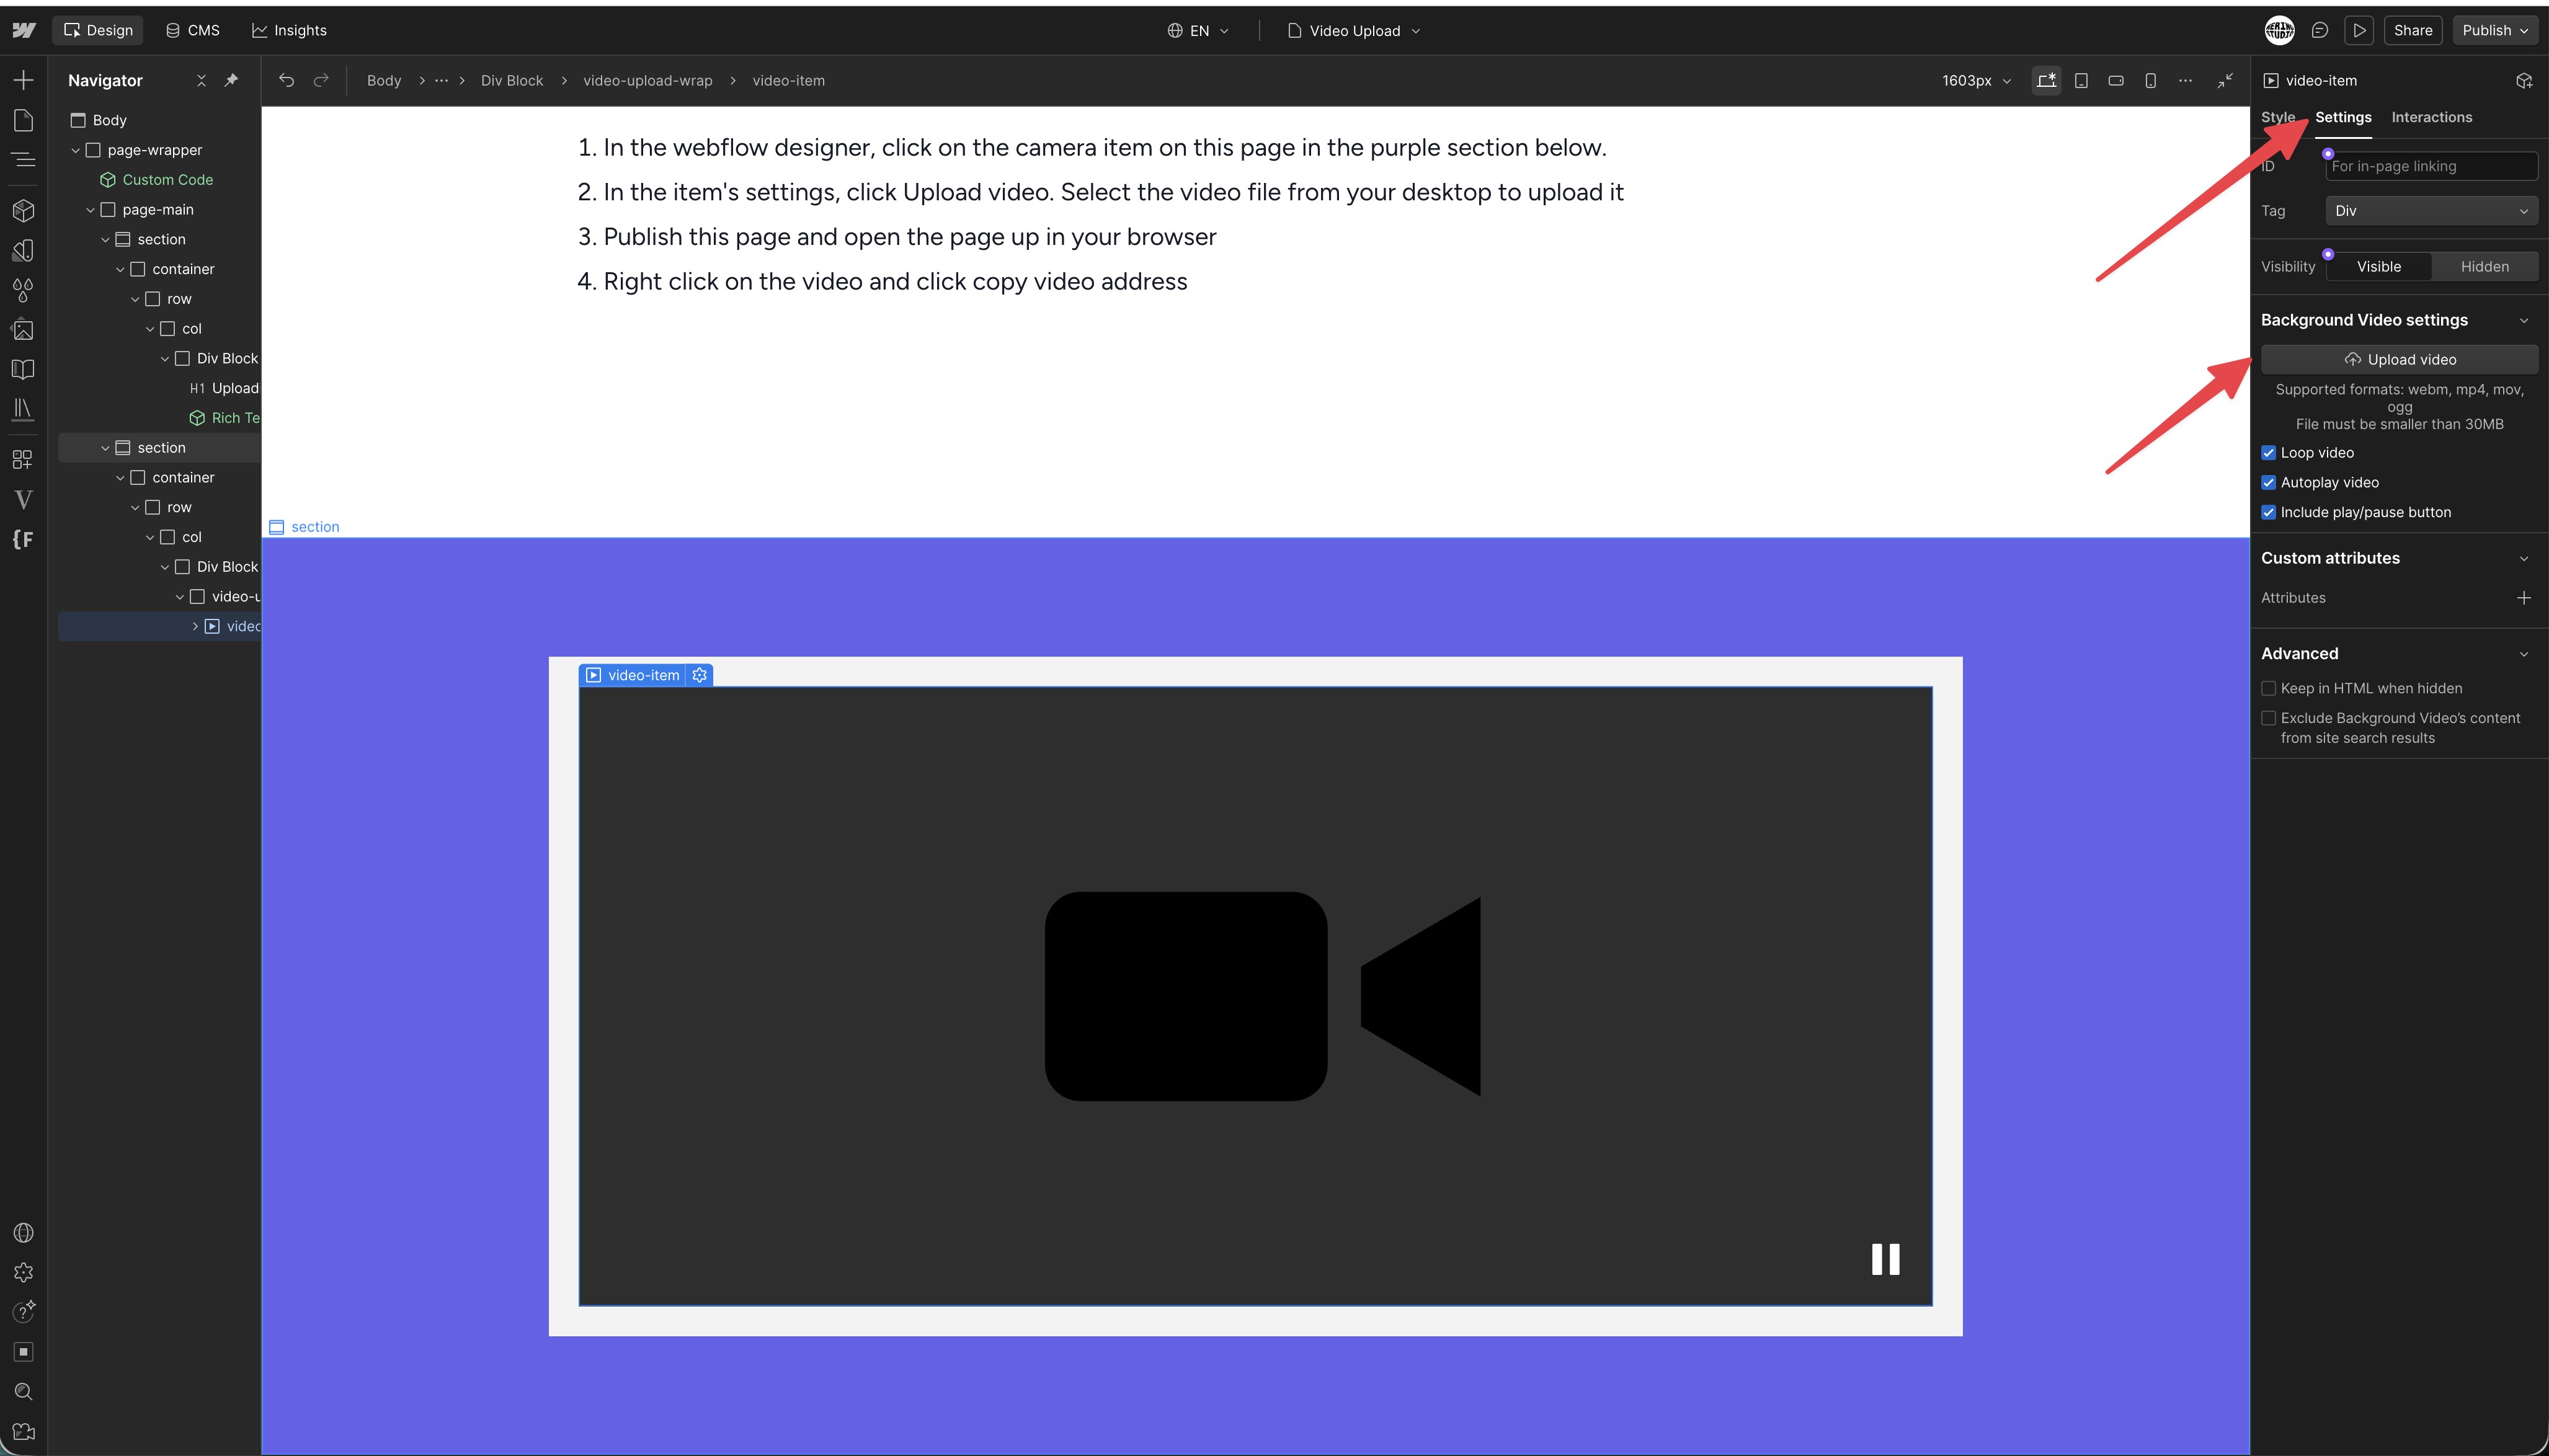The height and width of the screenshot is (1456, 2549).
Task: Switch to base desktop breakpoint
Action: point(2046,80)
